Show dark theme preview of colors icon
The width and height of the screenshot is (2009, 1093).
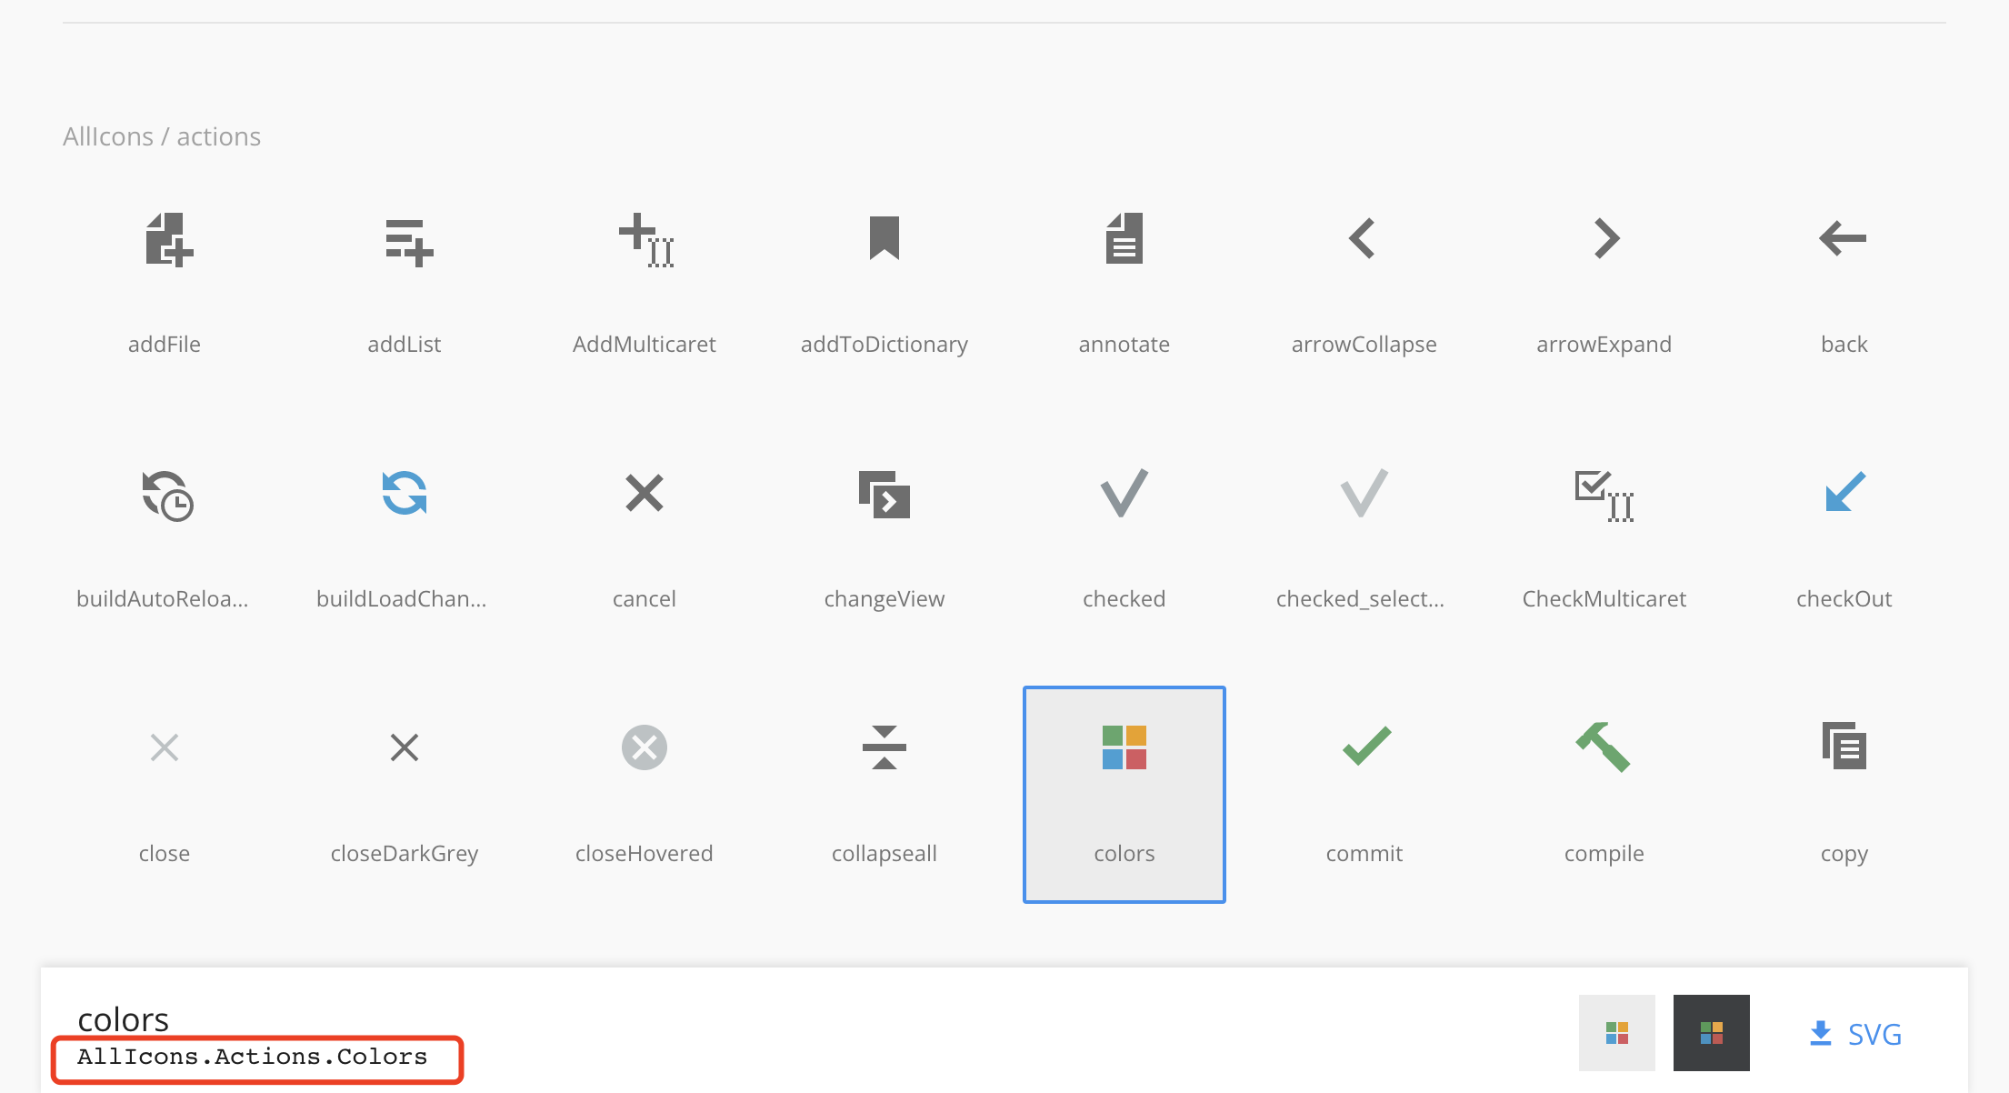pos(1712,1033)
